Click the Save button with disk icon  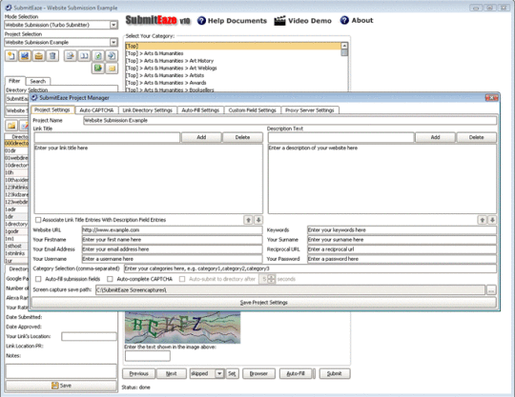(61, 386)
